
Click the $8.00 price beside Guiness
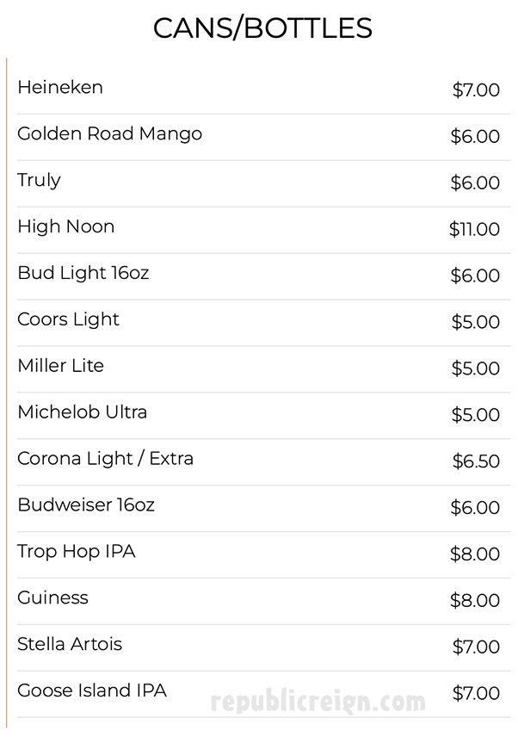tap(475, 601)
